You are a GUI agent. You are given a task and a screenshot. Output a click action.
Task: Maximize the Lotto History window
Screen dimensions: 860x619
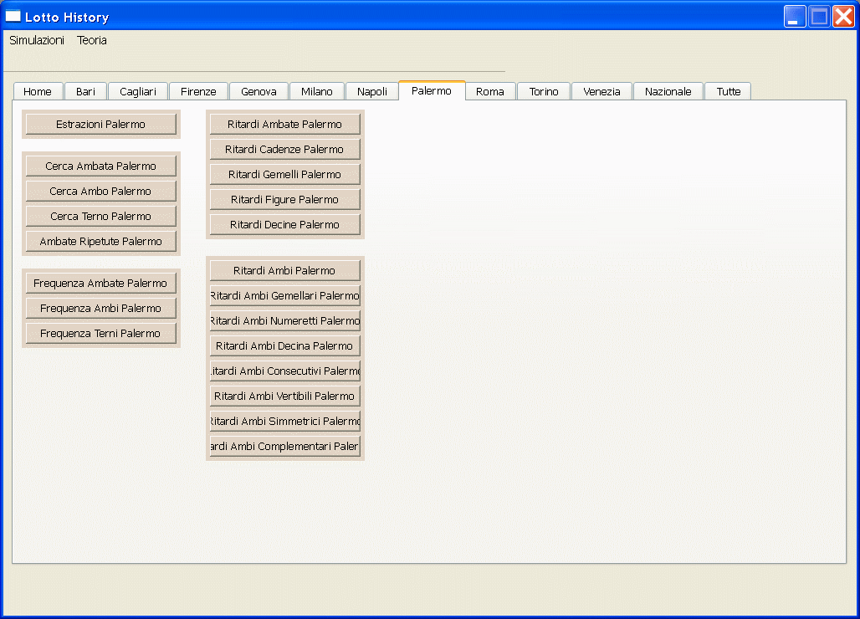[819, 17]
